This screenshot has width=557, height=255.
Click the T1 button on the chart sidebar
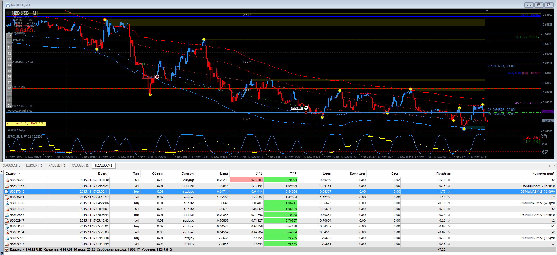(9, 48)
